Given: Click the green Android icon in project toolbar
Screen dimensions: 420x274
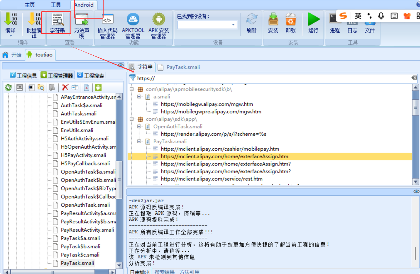Looking at the screenshot, I should (x=98, y=88).
